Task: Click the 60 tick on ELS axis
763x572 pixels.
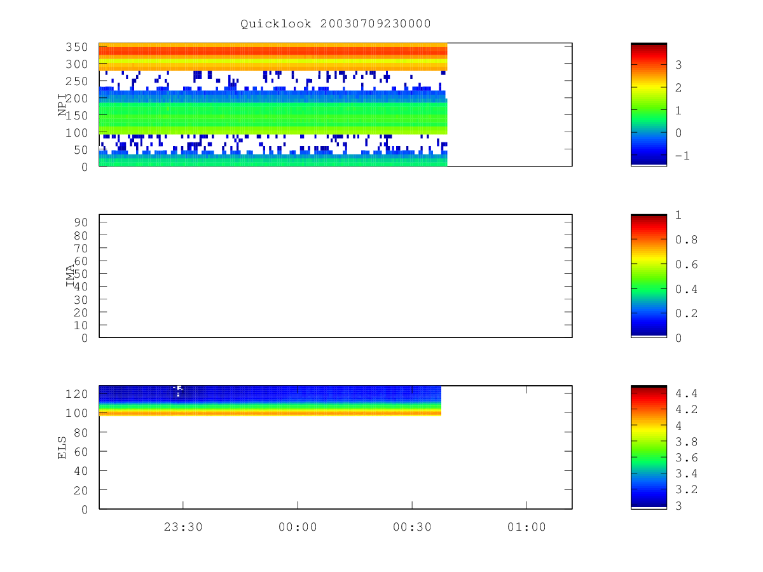Action: click(82, 451)
